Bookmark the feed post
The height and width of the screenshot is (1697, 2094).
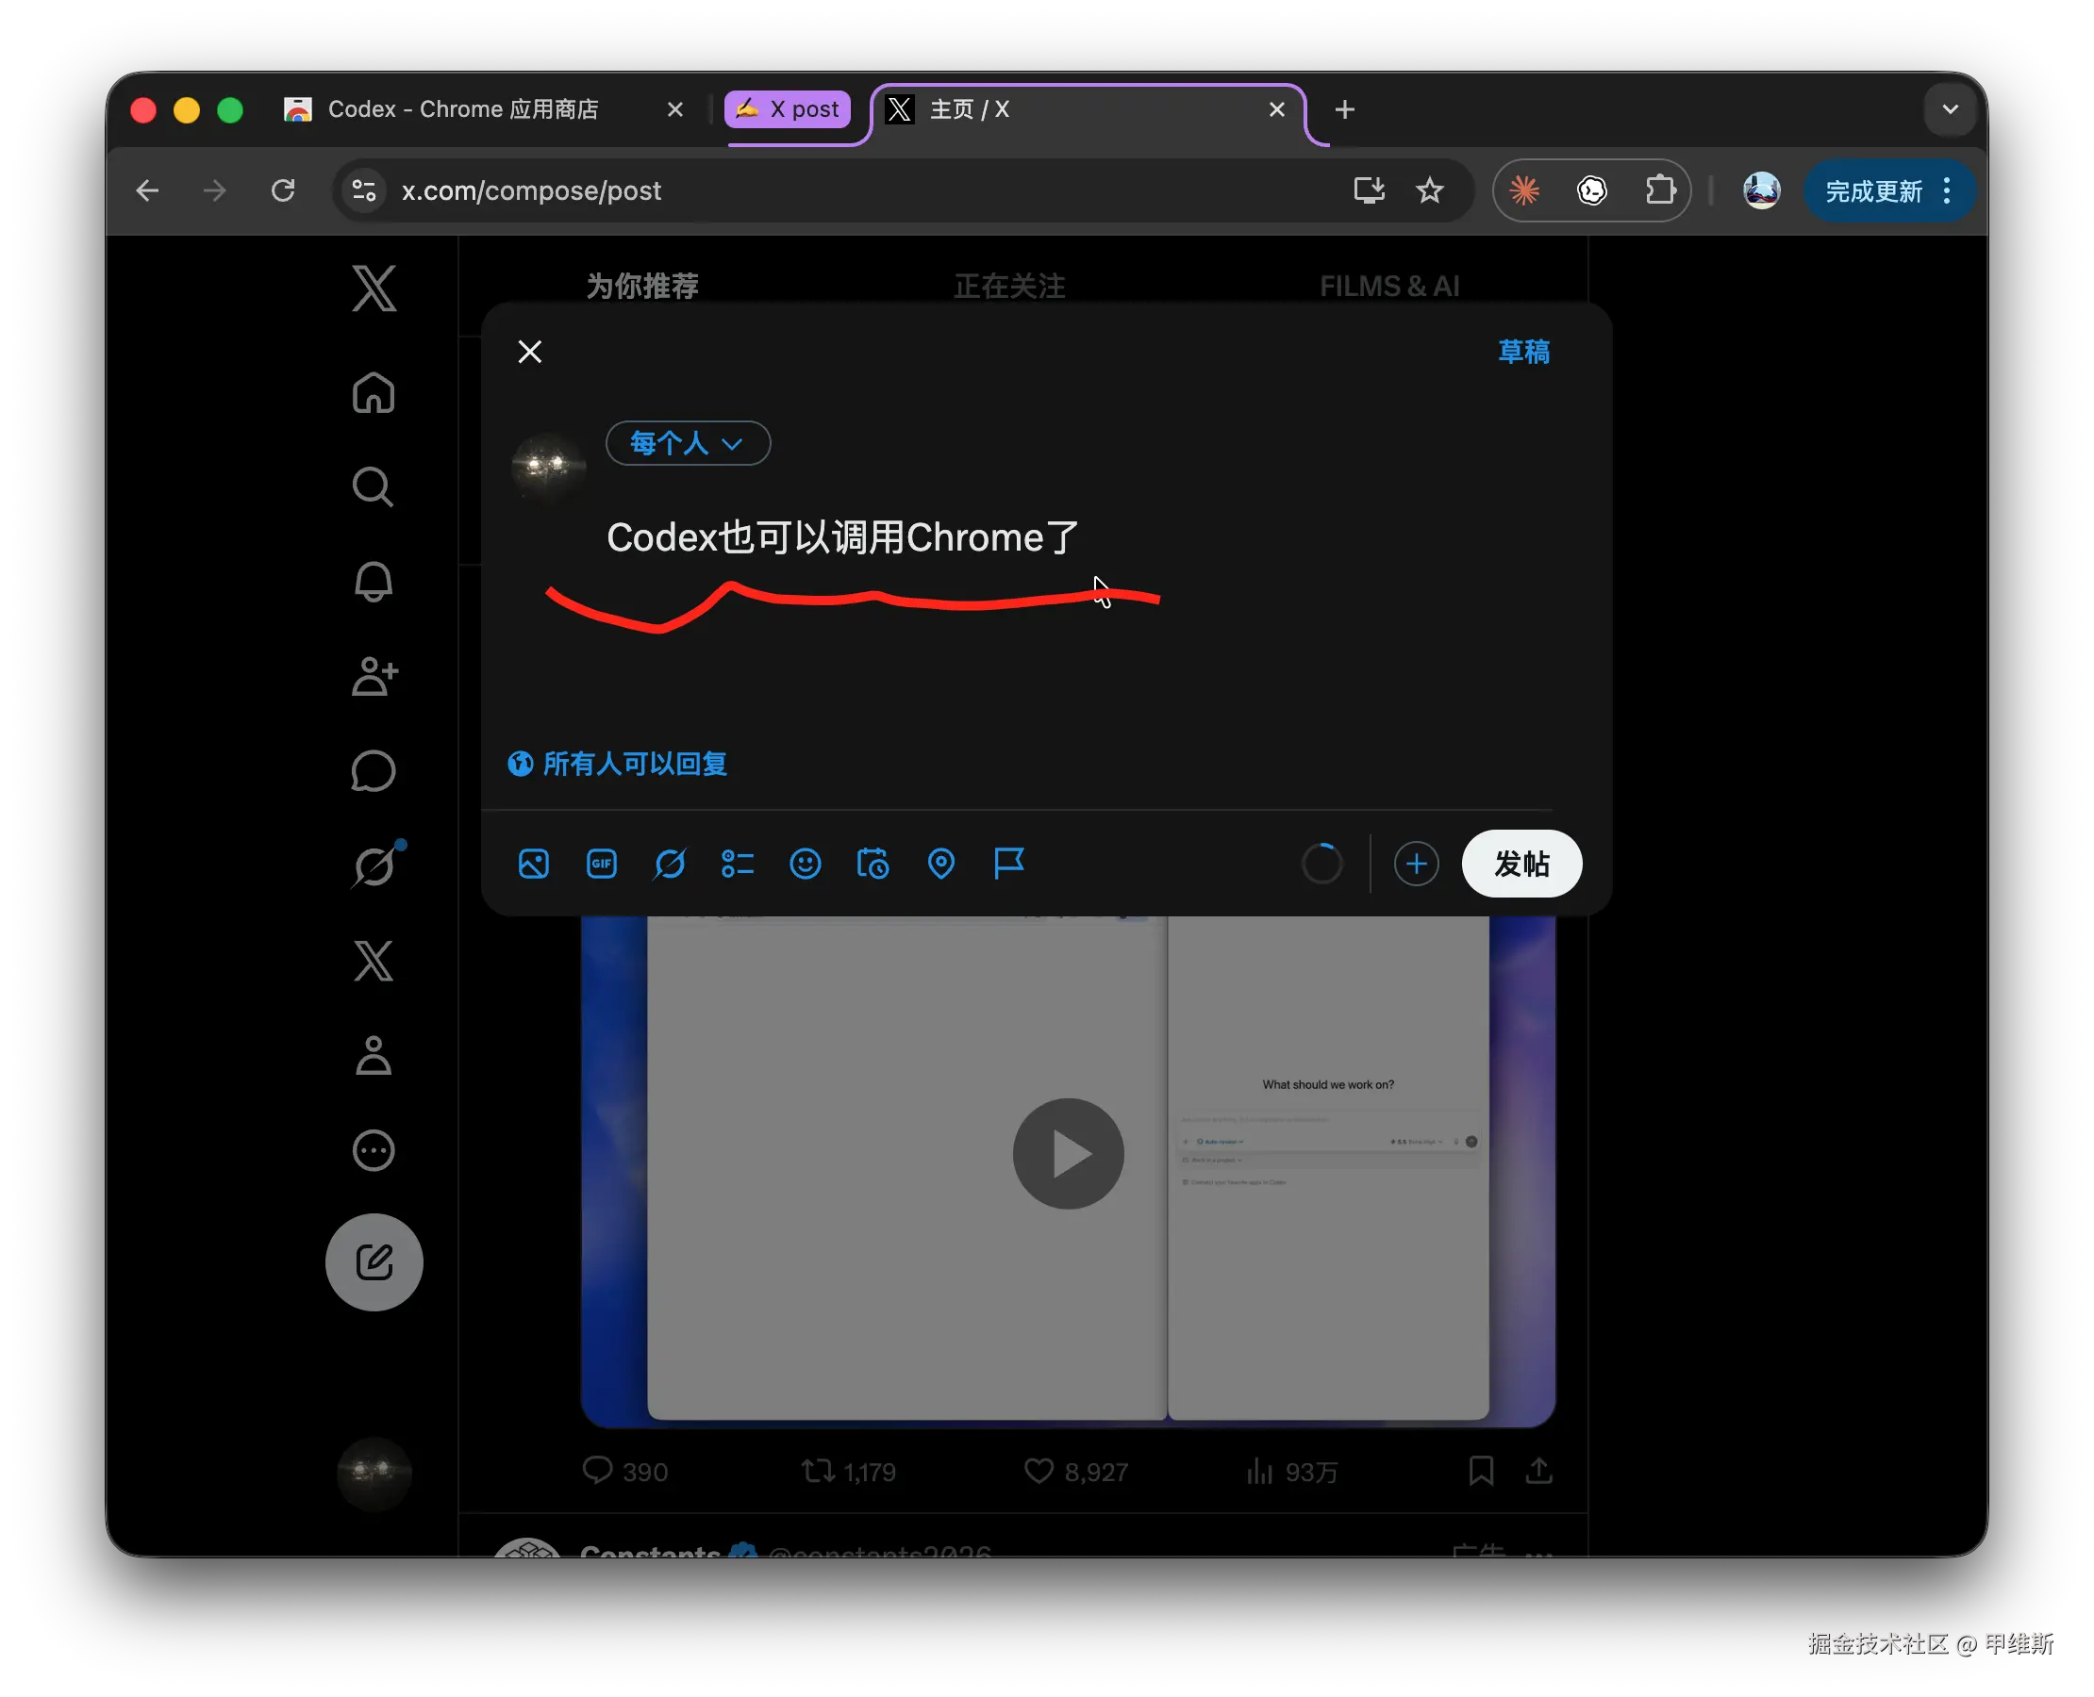click(x=1480, y=1470)
